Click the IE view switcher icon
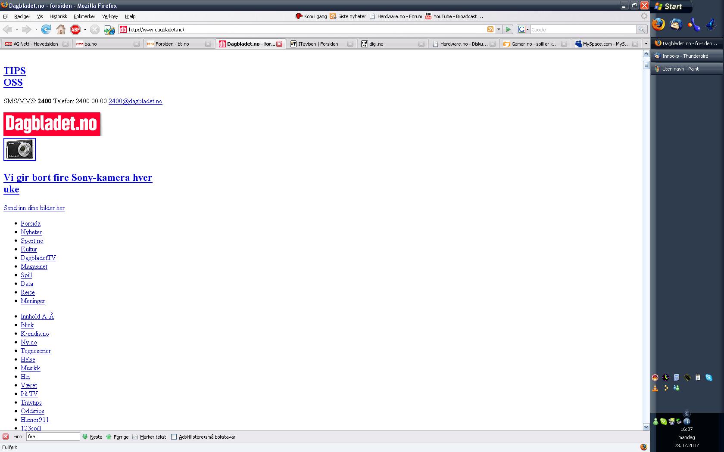Screen dimensions: 724x452 (109, 30)
